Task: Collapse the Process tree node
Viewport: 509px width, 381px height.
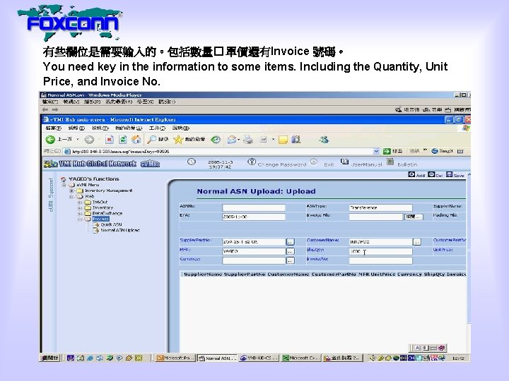Action: (x=79, y=219)
